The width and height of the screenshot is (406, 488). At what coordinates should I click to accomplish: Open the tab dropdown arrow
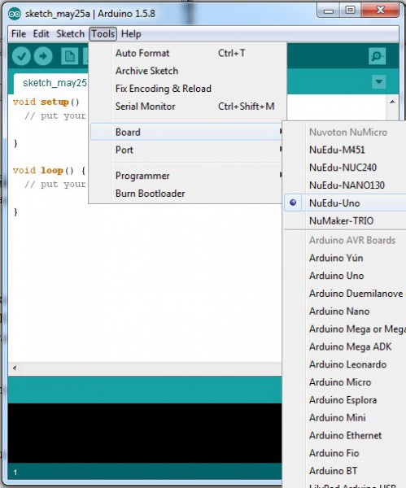point(379,82)
